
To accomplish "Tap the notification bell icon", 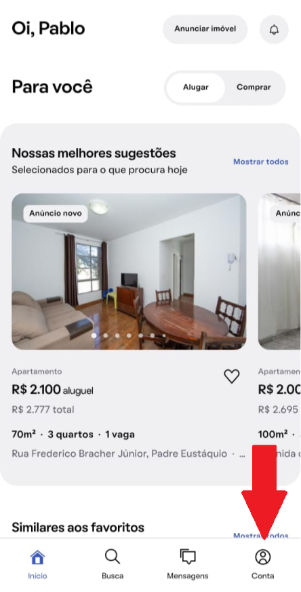I will (x=274, y=29).
